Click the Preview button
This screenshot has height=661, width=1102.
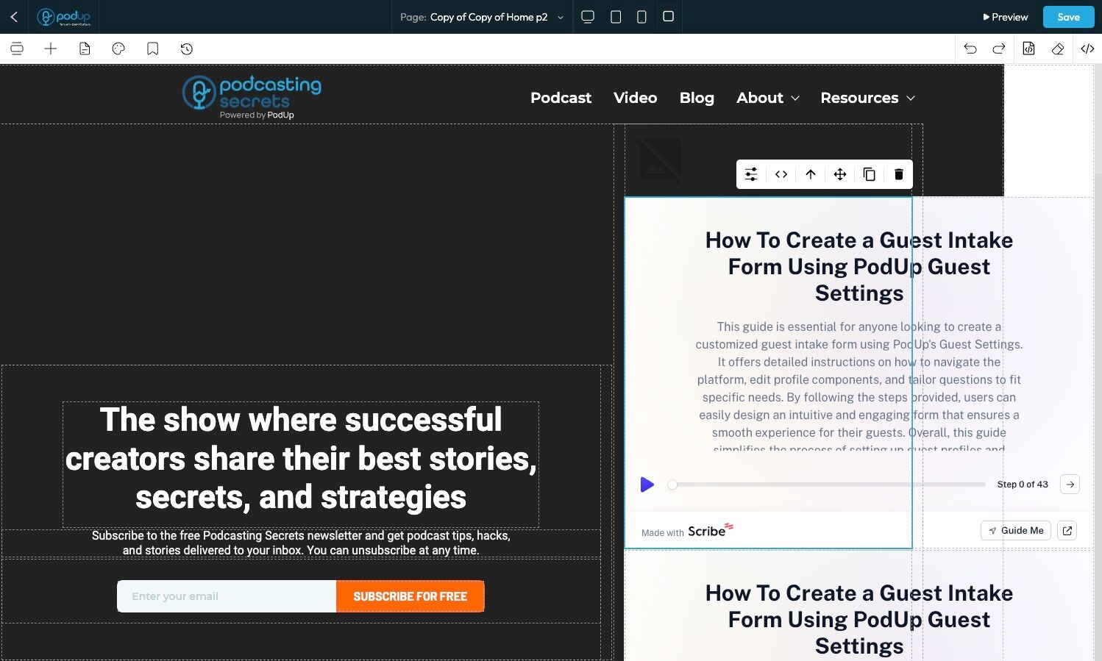(1006, 17)
